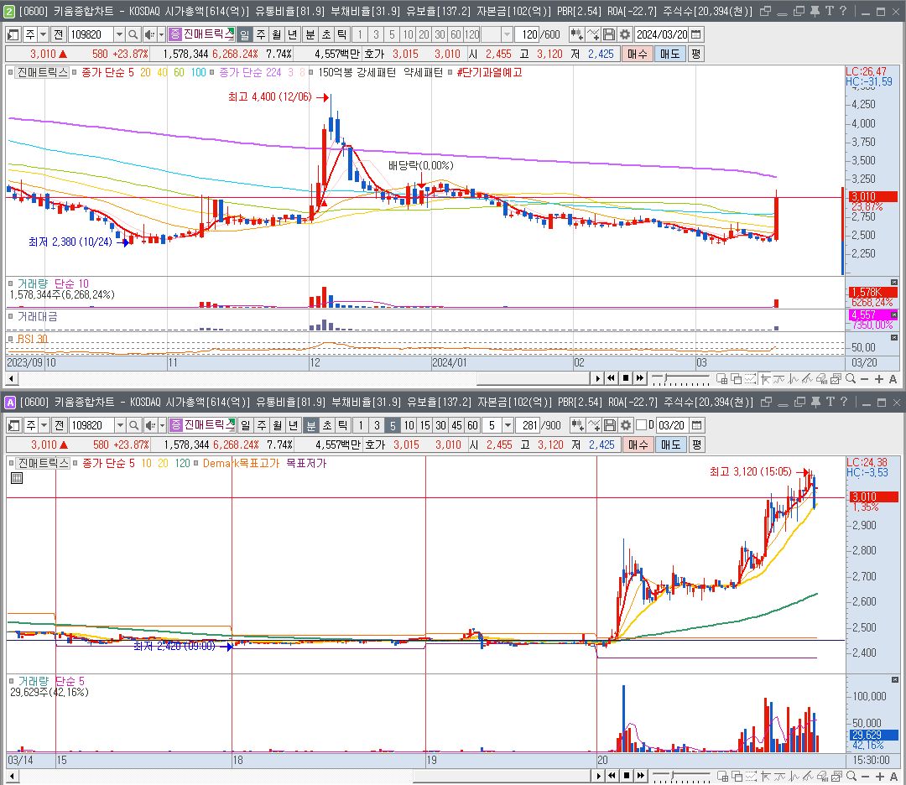Select weekly (주) period in top chart
Viewport: 906px width, 785px height.
261,34
